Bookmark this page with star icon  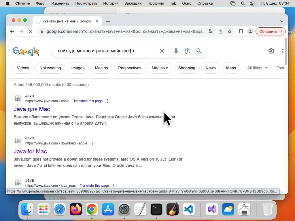point(230,31)
